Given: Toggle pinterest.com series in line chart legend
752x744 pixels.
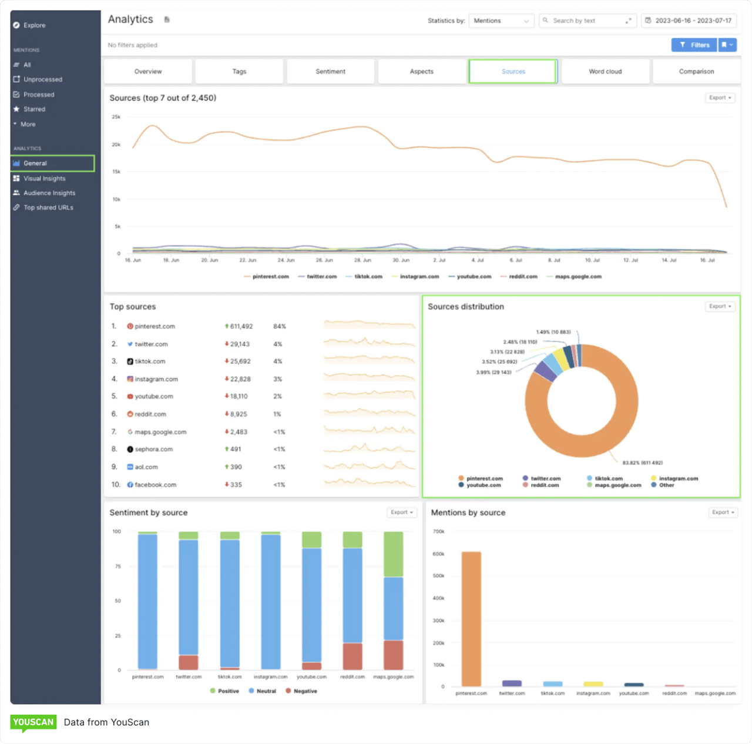Looking at the screenshot, I should tap(266, 277).
